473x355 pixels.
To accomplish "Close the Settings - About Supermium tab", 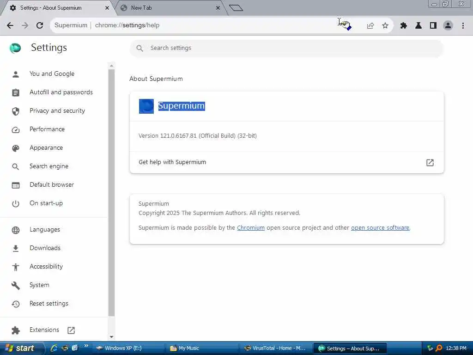I will [107, 8].
